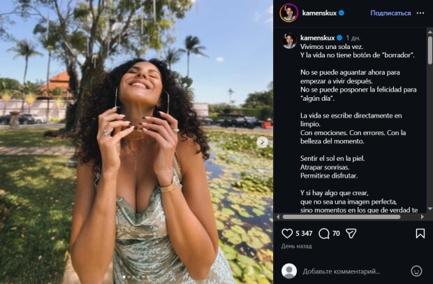Image resolution: width=433 pixels, height=284 pixels.
Task: Follow the account with Подписаться button
Action: pyautogui.click(x=390, y=13)
